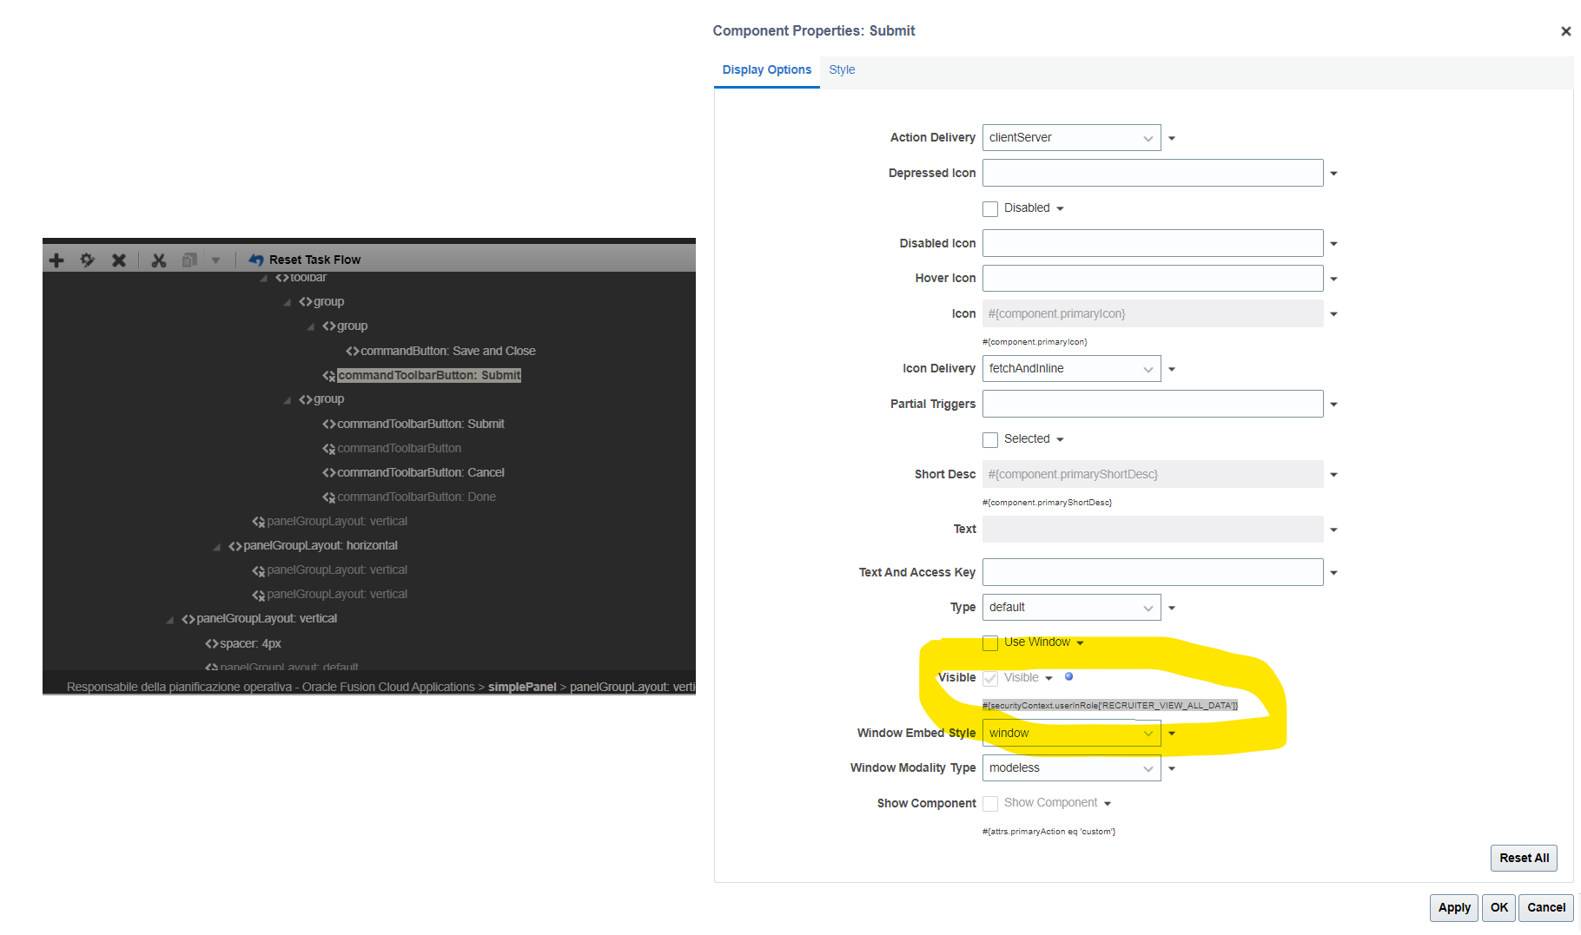
Task: Click the Paste icon in the toolbar
Action: 189,260
